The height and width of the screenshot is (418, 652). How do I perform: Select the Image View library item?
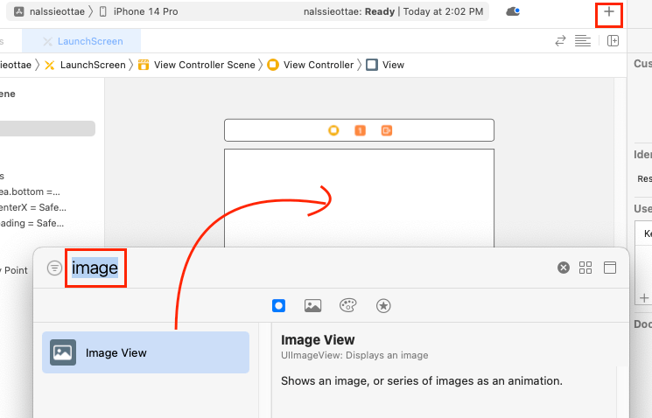pyautogui.click(x=145, y=352)
